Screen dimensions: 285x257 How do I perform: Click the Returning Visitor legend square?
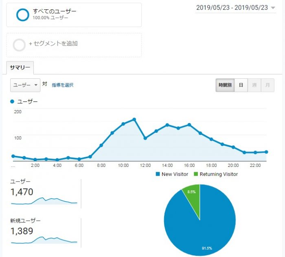(195, 174)
